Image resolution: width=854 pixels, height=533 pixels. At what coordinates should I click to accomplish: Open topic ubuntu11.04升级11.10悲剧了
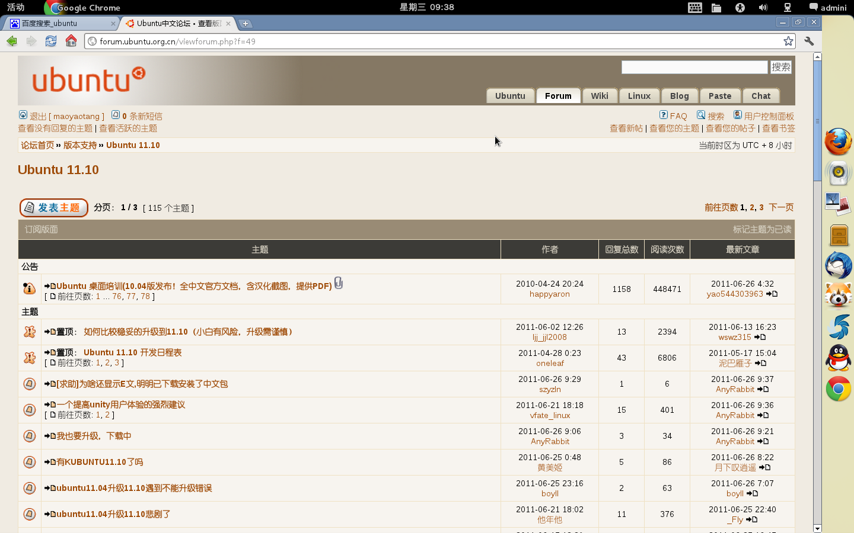click(x=113, y=514)
